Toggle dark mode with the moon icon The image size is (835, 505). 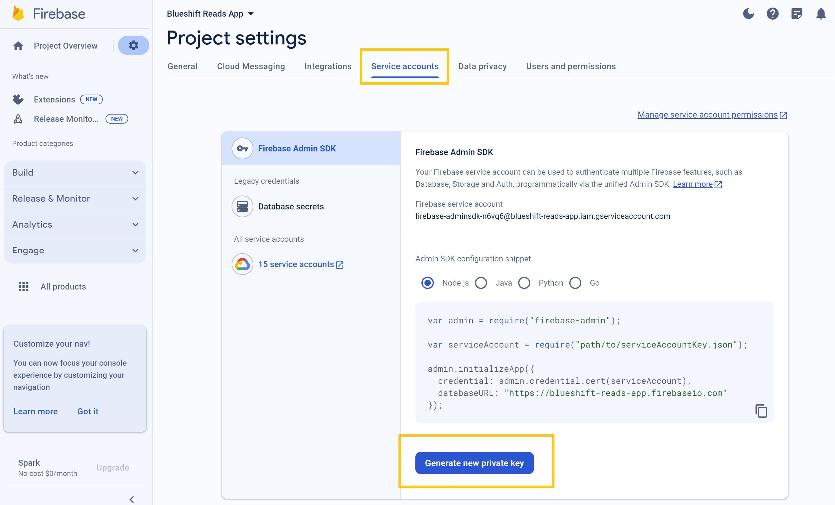coord(748,14)
